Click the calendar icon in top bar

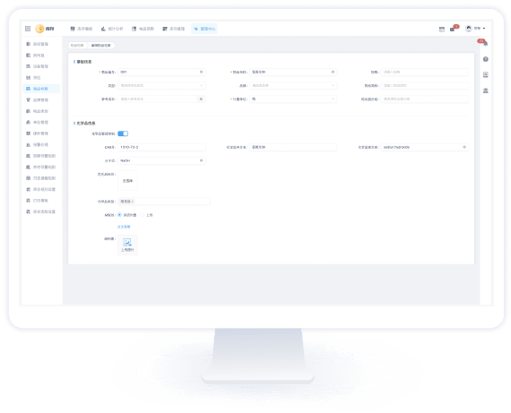[442, 29]
